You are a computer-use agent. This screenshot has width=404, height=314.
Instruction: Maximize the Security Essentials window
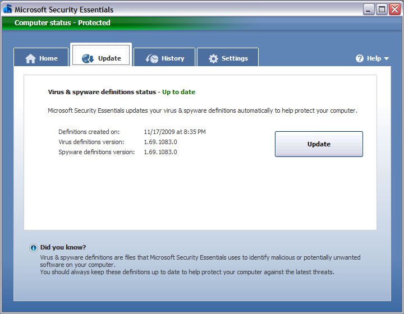click(x=382, y=10)
